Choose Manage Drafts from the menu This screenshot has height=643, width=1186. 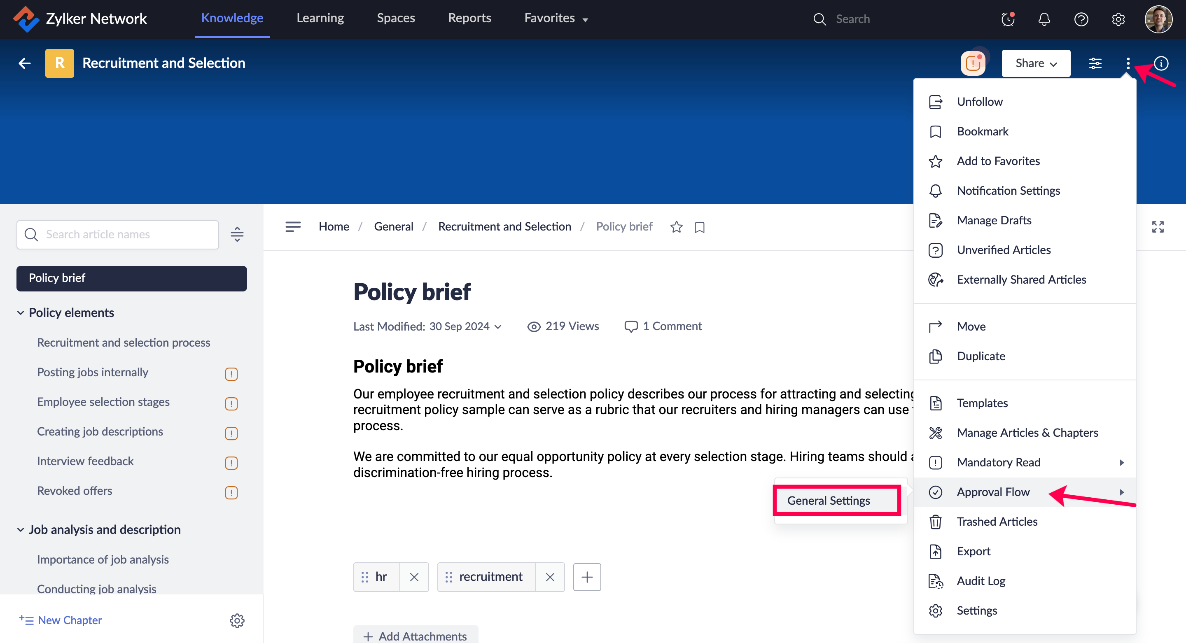(994, 220)
